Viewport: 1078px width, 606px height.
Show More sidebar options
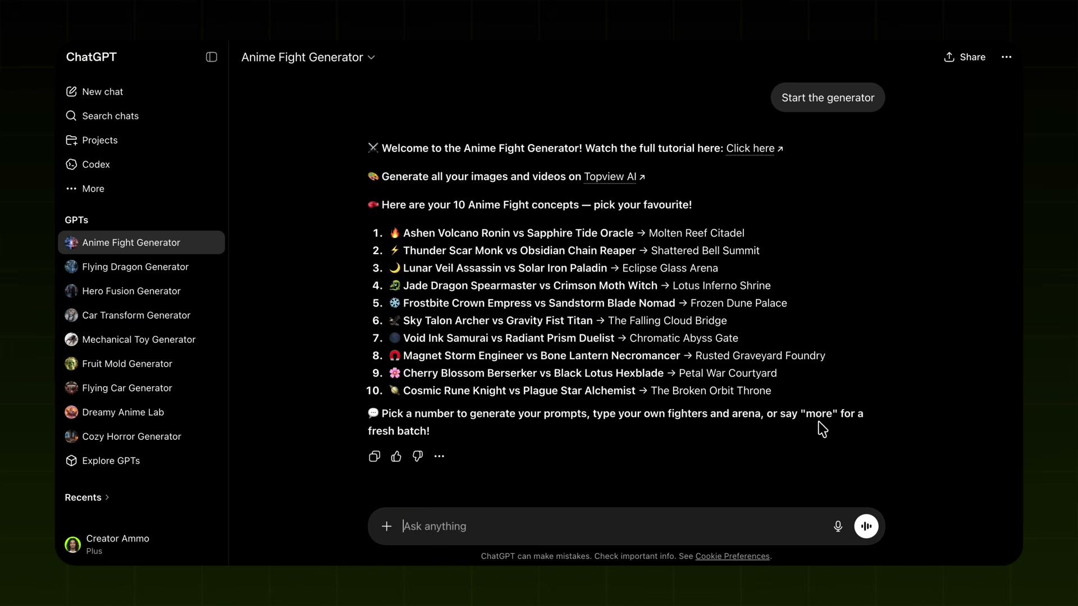click(141, 189)
